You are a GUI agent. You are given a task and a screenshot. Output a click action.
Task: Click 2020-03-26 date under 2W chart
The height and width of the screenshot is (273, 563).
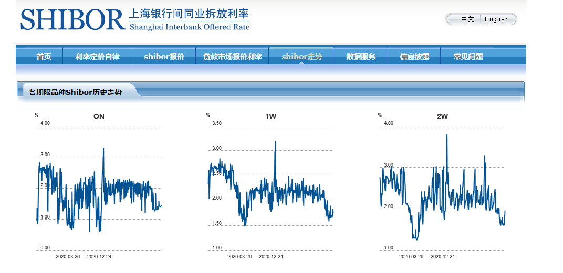point(411,257)
